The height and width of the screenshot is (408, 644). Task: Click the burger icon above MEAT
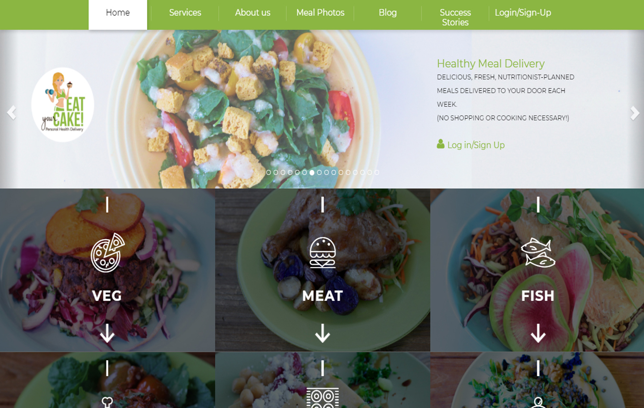click(323, 253)
